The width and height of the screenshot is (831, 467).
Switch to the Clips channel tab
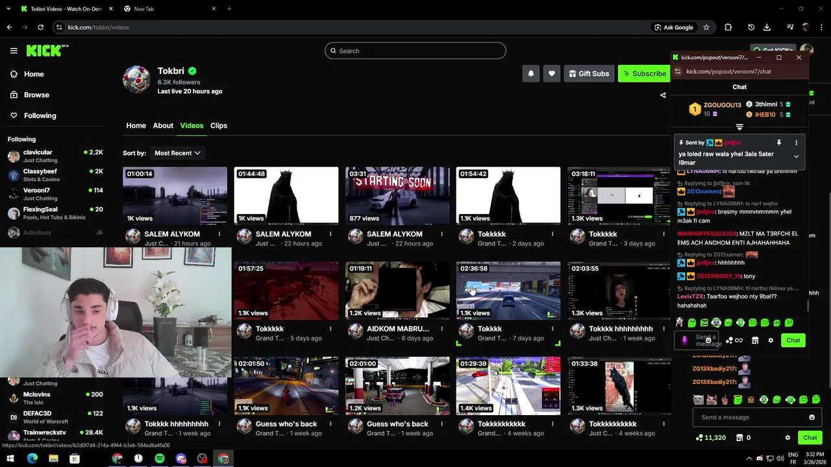click(219, 126)
